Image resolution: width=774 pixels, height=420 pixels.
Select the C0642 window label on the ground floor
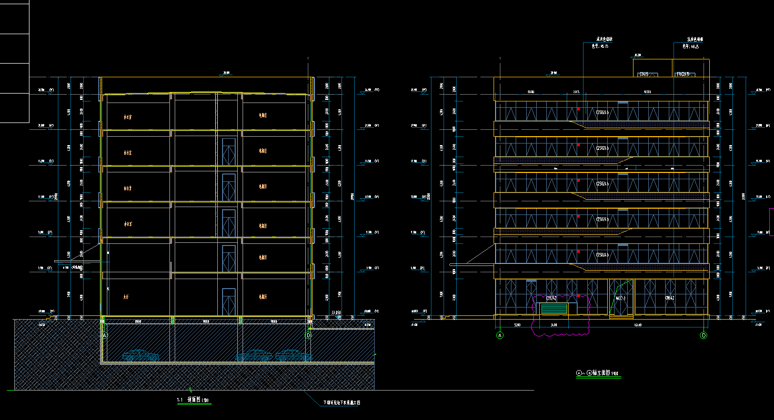[670, 299]
